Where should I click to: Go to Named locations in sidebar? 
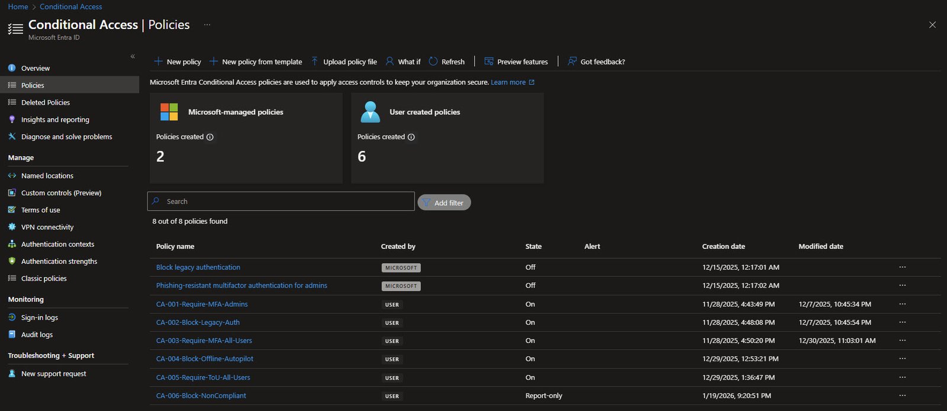(47, 176)
